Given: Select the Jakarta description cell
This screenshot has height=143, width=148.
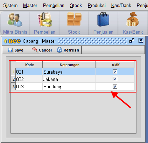Looking at the screenshot, I should pos(69,79).
